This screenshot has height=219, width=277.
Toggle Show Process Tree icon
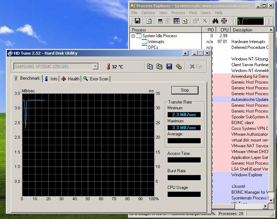click(x=168, y=21)
